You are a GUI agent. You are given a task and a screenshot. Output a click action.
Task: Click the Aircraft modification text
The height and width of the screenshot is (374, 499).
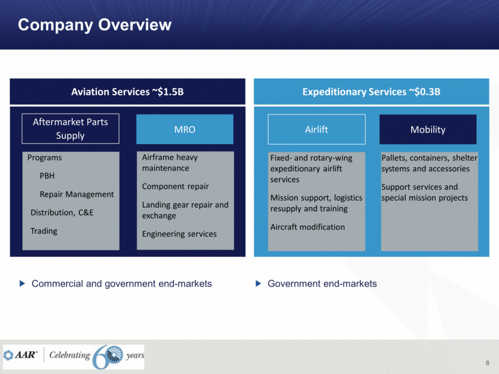(x=307, y=227)
